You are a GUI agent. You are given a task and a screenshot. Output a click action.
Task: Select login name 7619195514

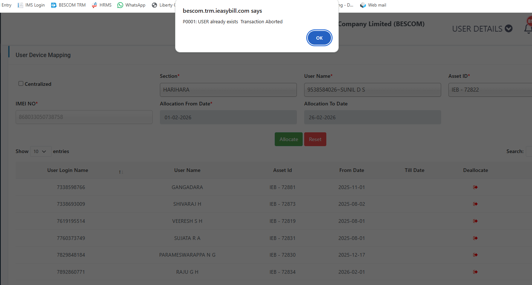pos(71,221)
